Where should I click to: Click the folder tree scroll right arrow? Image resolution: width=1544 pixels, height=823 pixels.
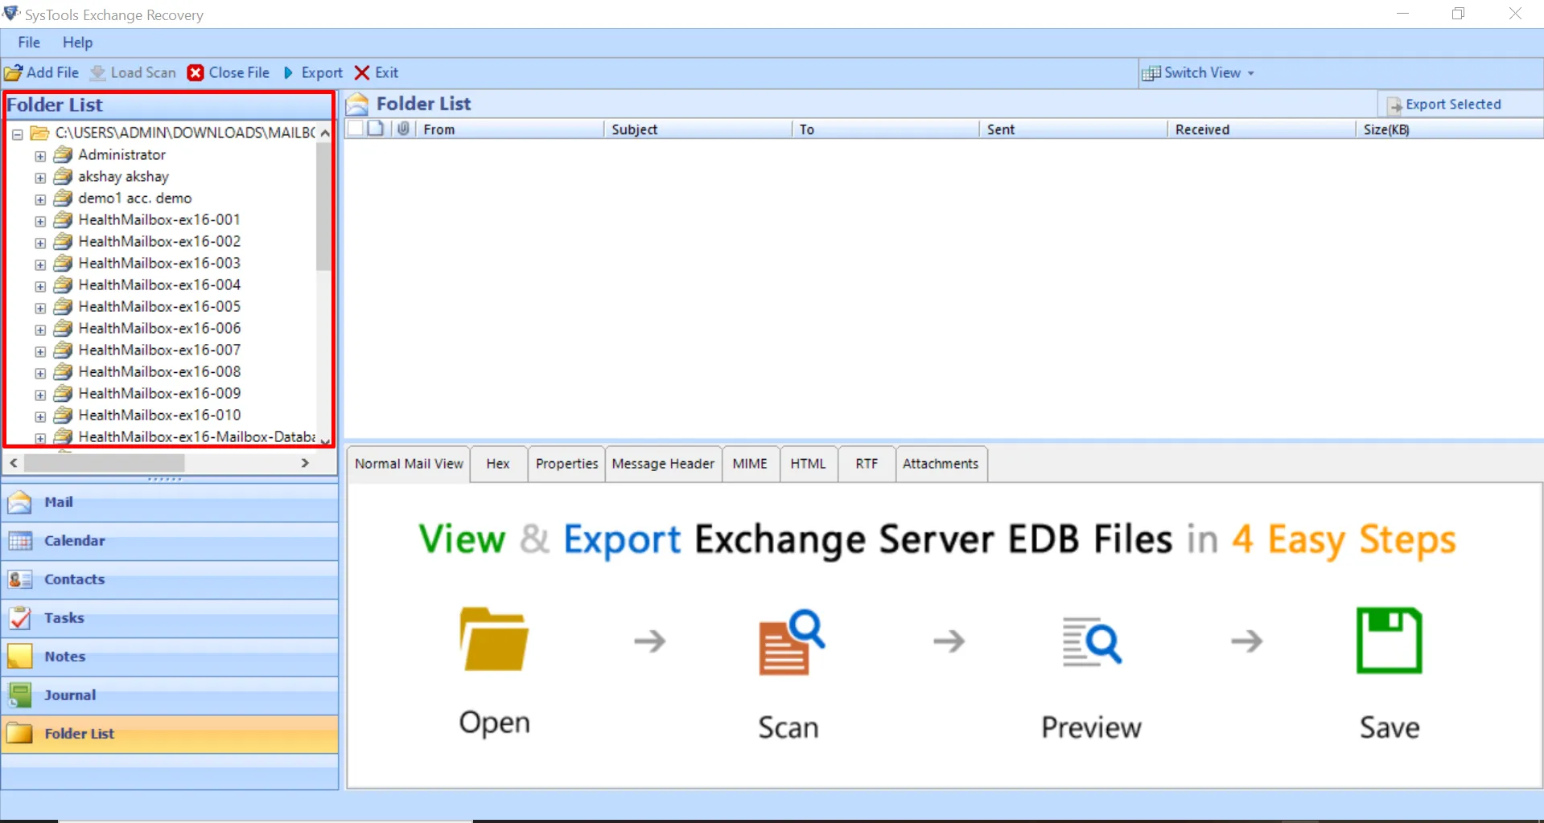(305, 463)
